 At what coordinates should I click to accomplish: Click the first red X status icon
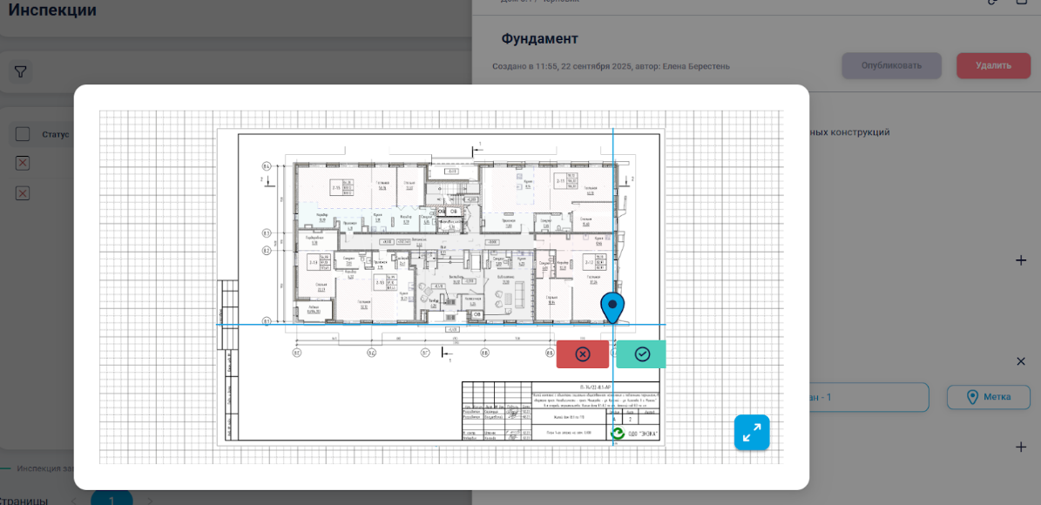pyautogui.click(x=23, y=163)
